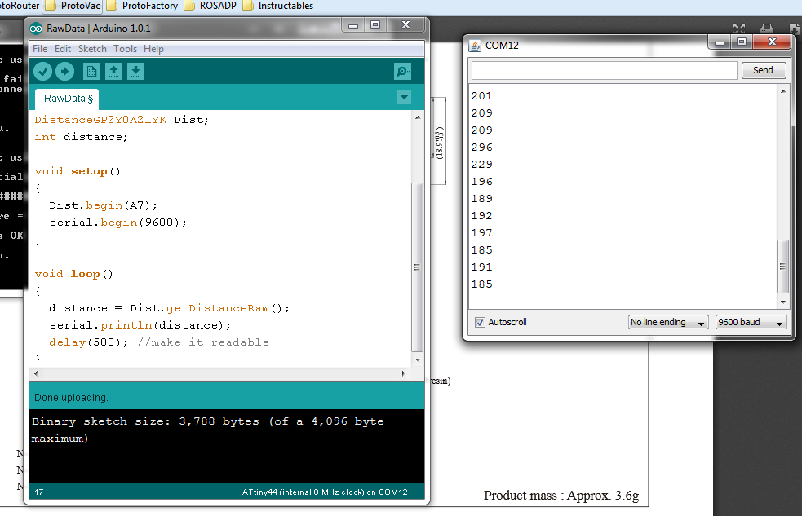Click the code editor vertical scrollbar thumb

418,267
